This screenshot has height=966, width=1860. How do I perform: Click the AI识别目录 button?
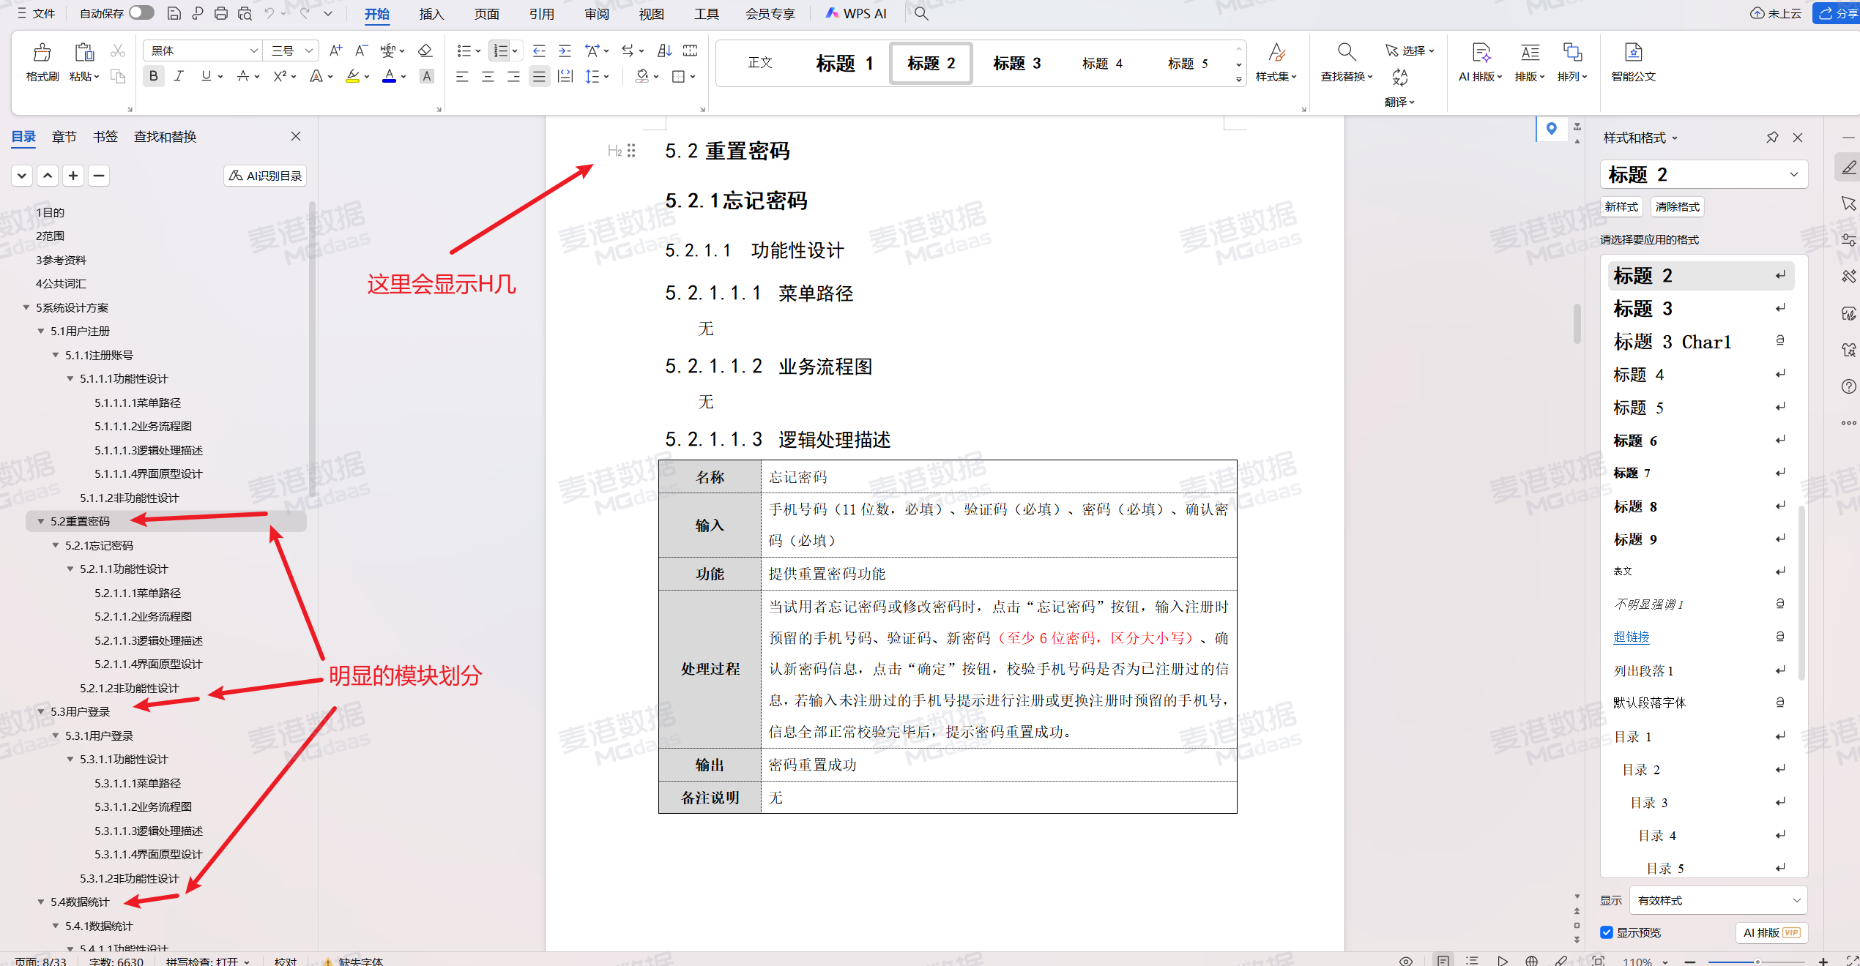pos(264,175)
